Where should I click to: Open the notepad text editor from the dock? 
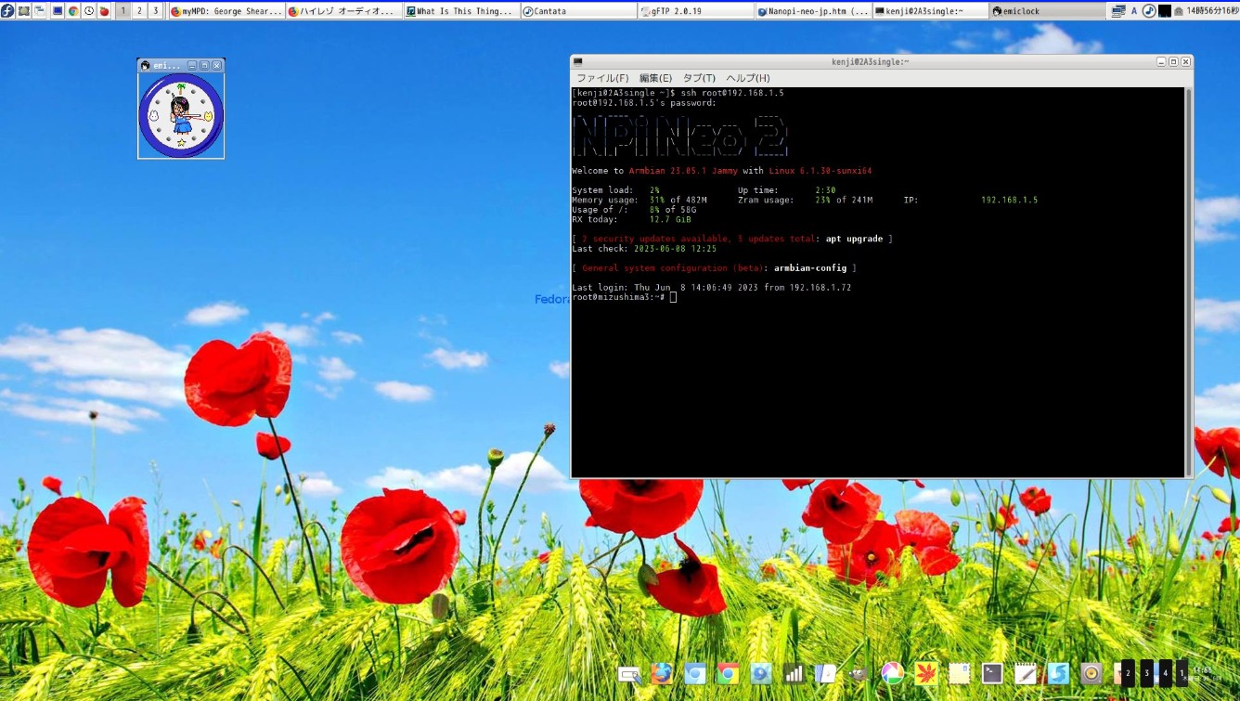tap(1026, 673)
